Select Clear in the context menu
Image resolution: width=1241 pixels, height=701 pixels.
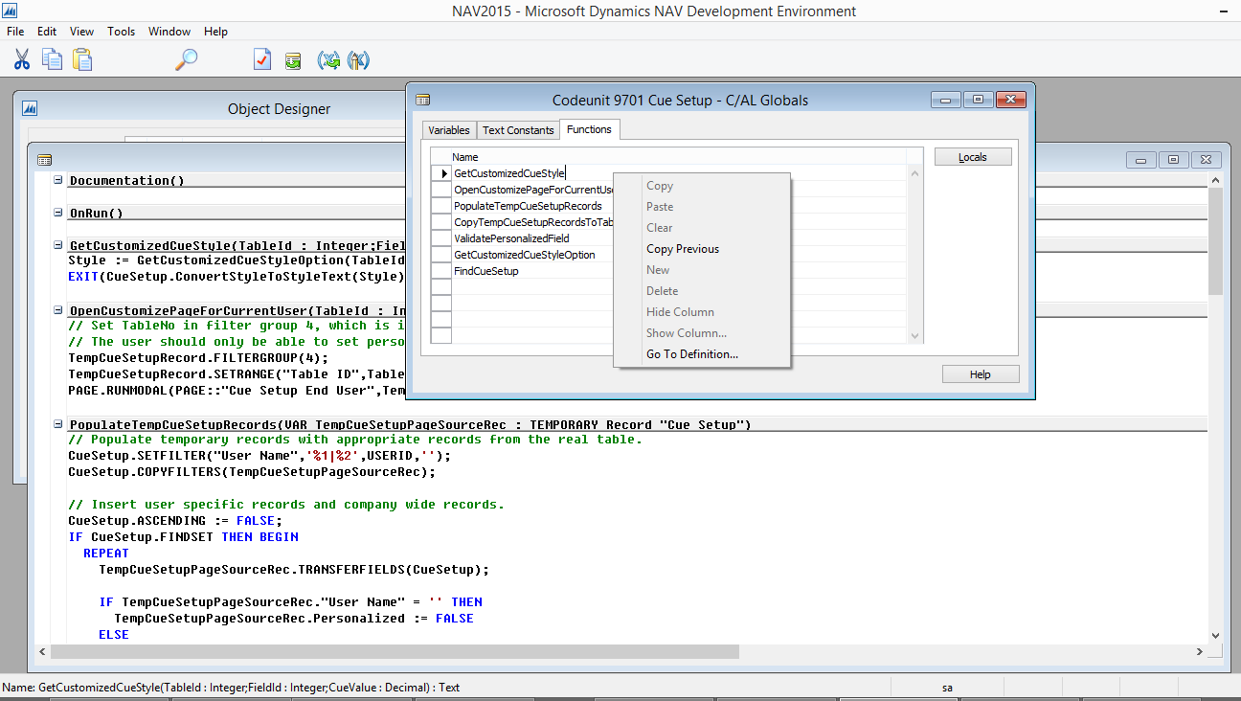tap(702, 228)
